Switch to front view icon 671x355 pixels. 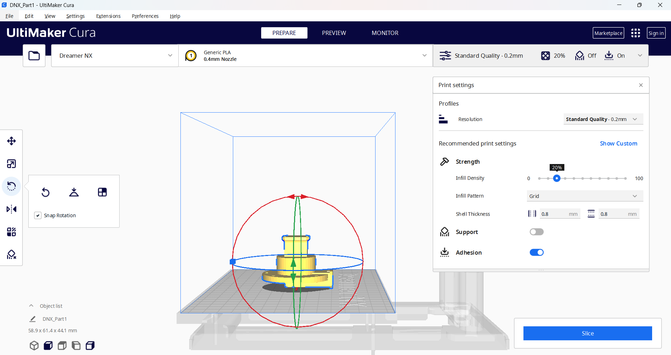coord(48,346)
